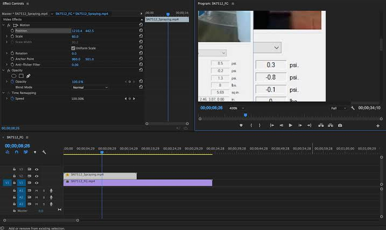The width and height of the screenshot is (386, 230).
Task: Step forward one frame
Action: pos(300,126)
